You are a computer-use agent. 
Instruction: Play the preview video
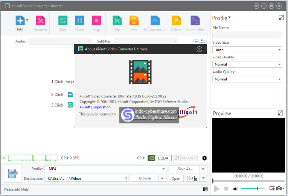click(217, 188)
